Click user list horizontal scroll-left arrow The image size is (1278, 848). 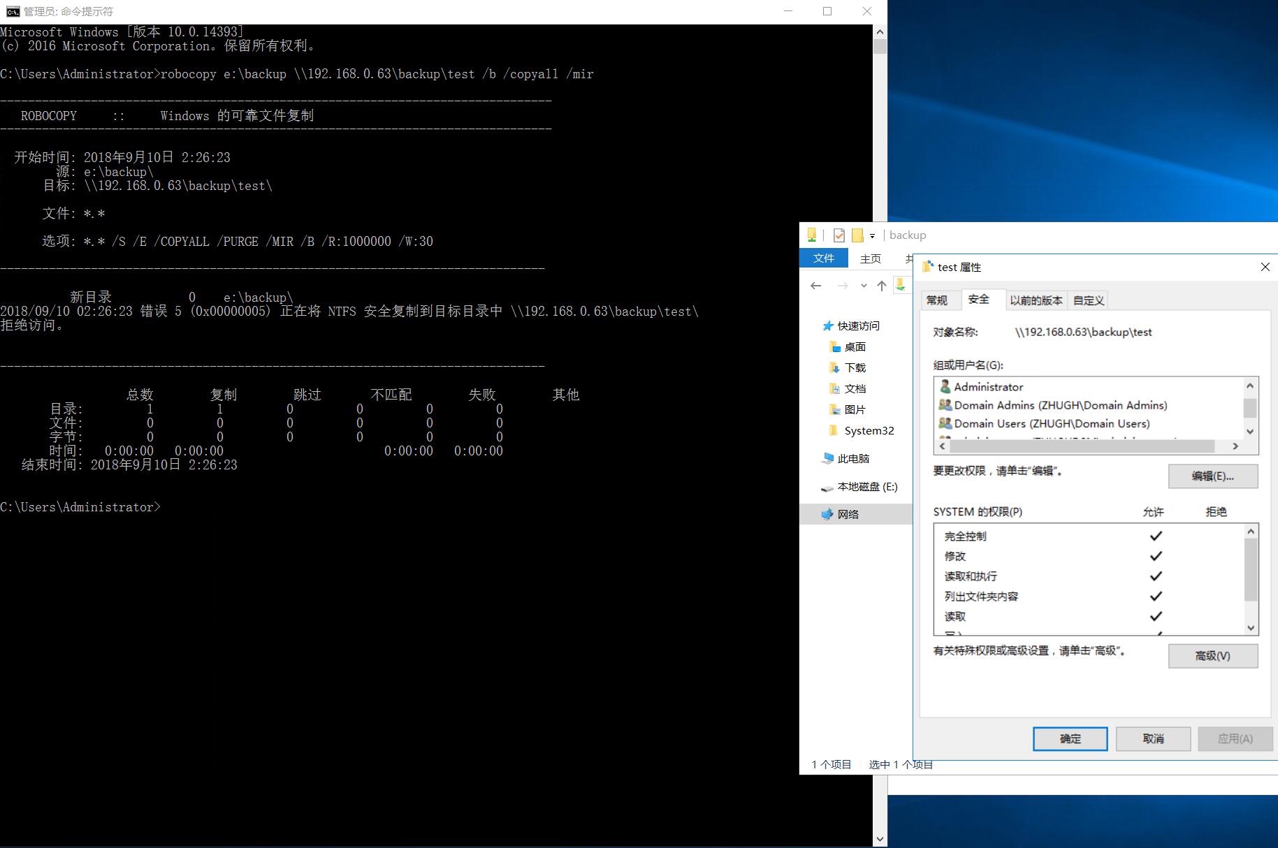point(943,446)
